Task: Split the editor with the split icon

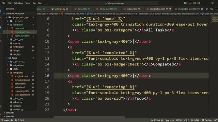Action: coord(216,9)
